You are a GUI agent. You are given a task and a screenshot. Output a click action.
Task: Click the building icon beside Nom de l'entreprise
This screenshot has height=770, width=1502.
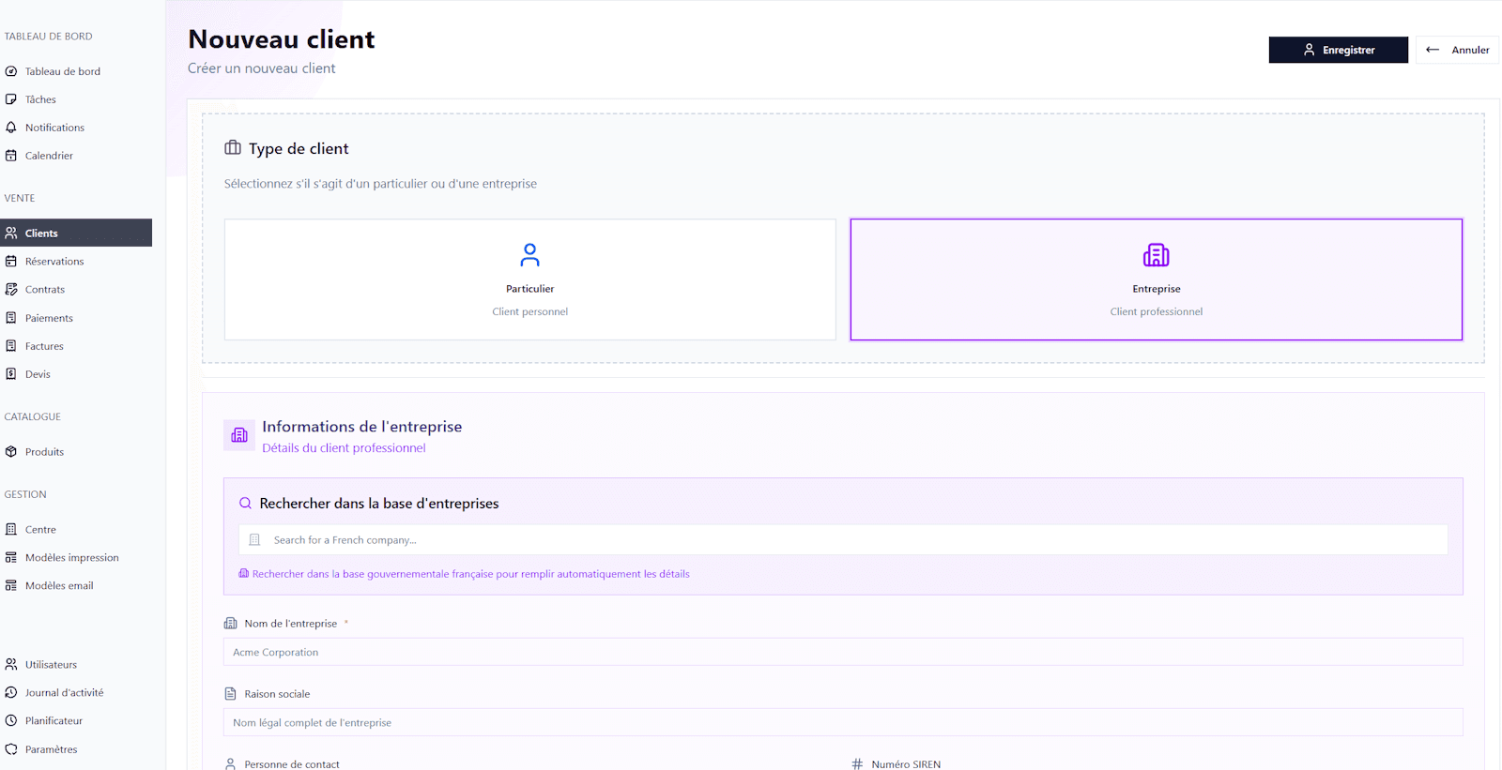coord(230,624)
